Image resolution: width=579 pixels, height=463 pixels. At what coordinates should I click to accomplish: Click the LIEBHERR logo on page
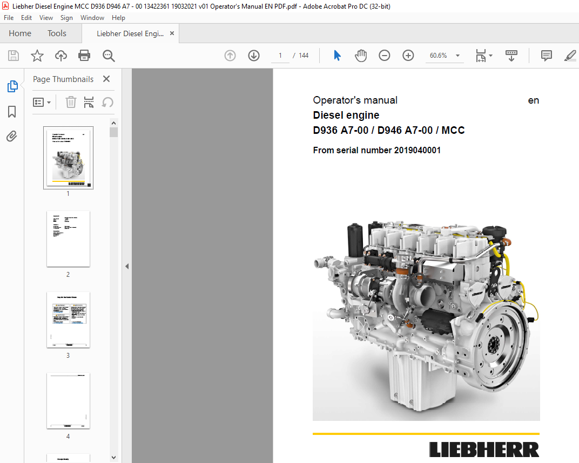tap(484, 450)
